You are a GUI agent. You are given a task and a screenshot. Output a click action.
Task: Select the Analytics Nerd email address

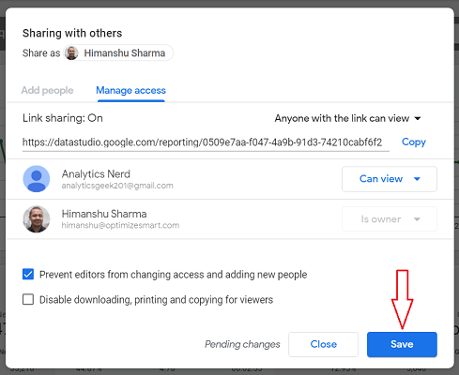click(117, 186)
